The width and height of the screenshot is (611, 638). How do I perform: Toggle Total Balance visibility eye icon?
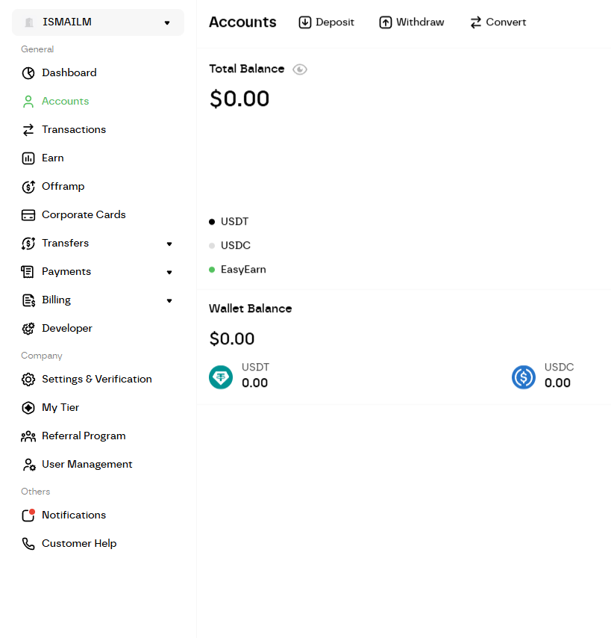pos(300,69)
